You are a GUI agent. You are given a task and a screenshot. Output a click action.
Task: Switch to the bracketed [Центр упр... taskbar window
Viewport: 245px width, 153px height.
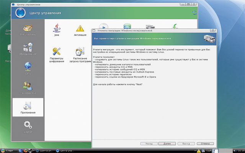tap(44, 151)
